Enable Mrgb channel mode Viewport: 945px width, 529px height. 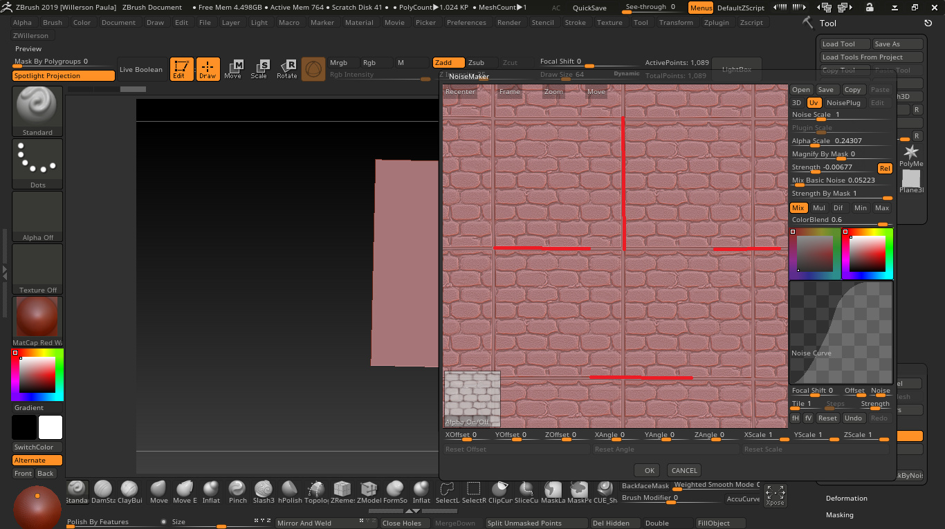(343, 62)
